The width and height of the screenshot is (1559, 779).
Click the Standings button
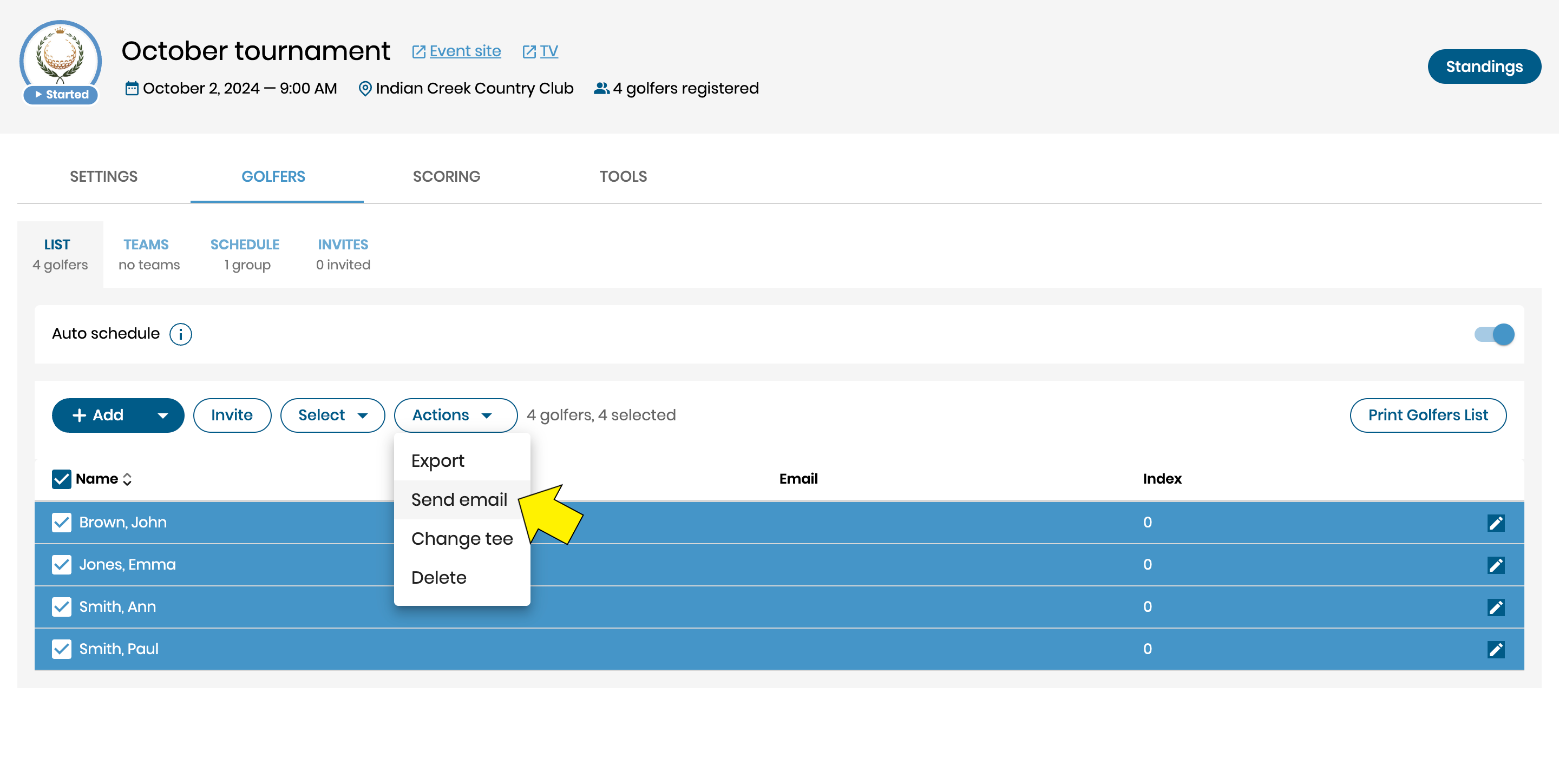coord(1483,67)
